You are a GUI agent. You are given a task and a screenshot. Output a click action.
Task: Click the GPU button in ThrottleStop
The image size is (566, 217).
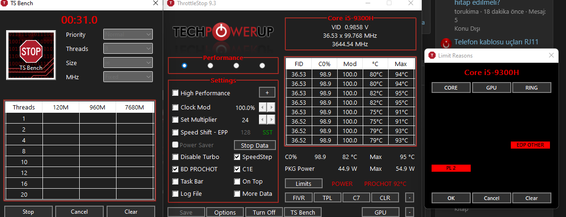point(380,212)
